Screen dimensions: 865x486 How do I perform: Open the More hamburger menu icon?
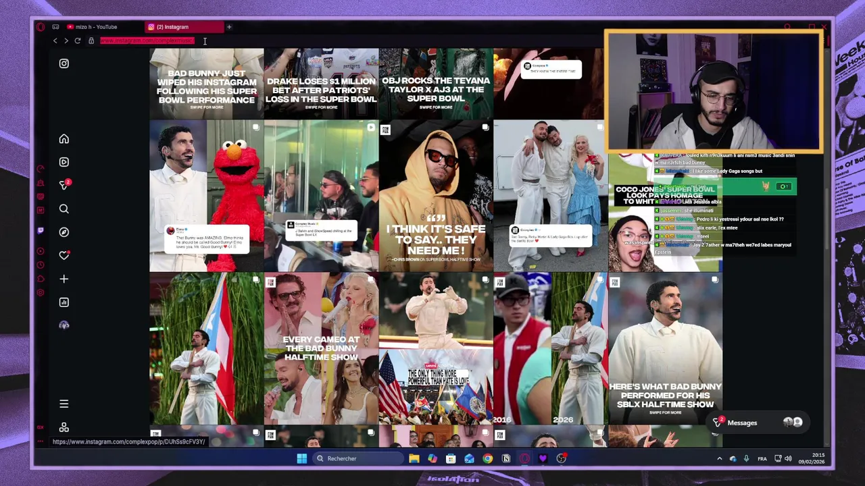[64, 404]
